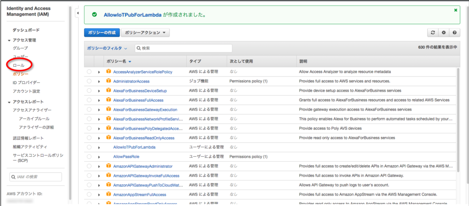Select the AdministratorAccess policy radio button
This screenshot has height=206, width=469.
[89, 81]
